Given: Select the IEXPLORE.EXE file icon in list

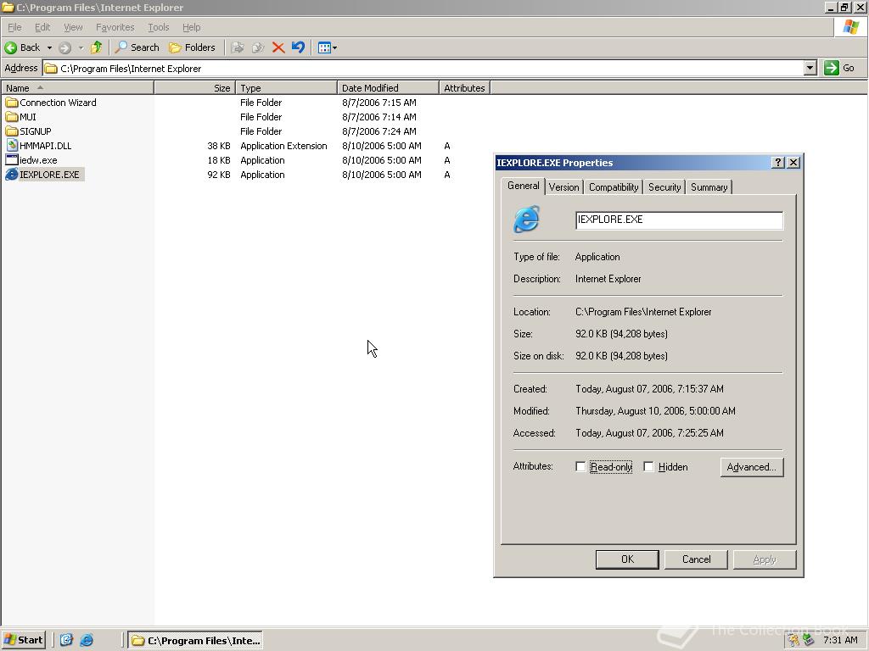Looking at the screenshot, I should pyautogui.click(x=12, y=175).
